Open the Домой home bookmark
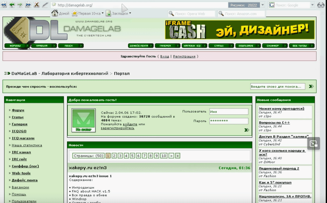 coord(60,13)
